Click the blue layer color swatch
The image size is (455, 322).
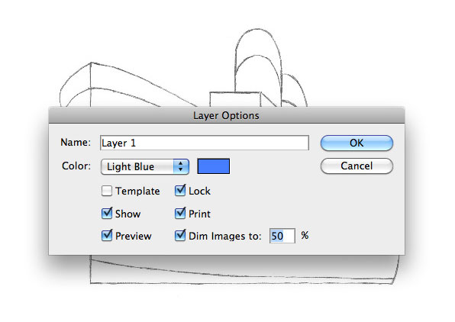(214, 166)
